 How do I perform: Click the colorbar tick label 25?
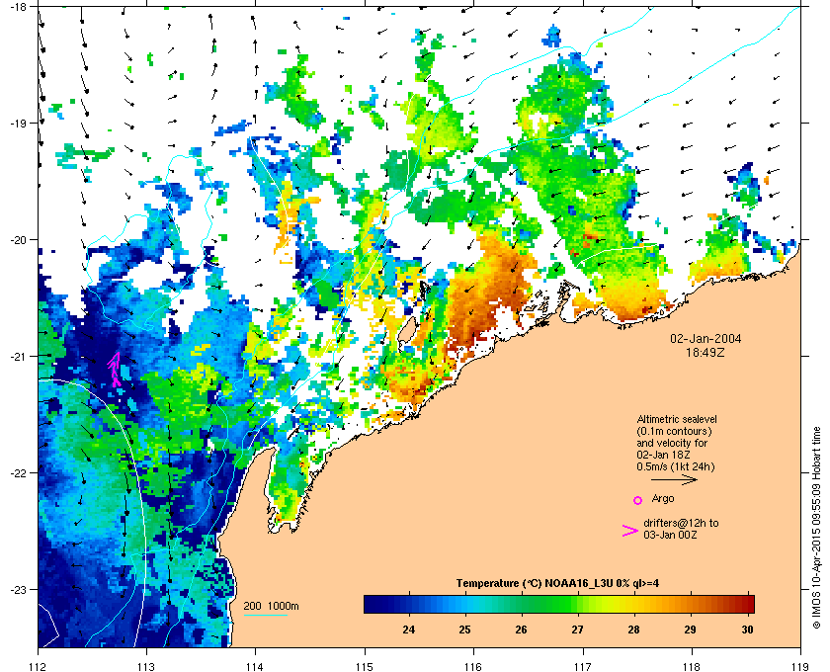(464, 630)
